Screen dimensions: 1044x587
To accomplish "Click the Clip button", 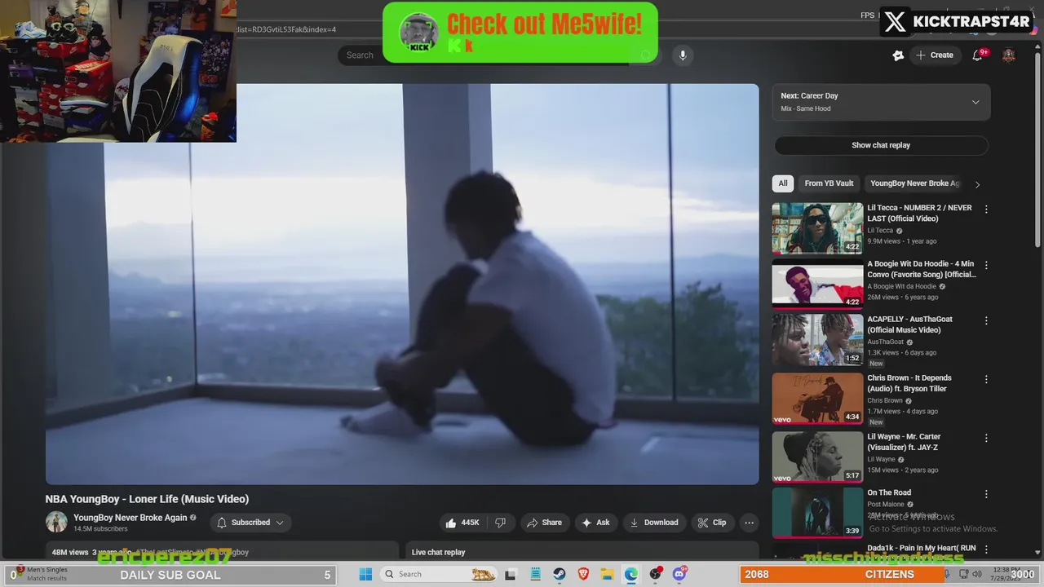I will point(712,523).
